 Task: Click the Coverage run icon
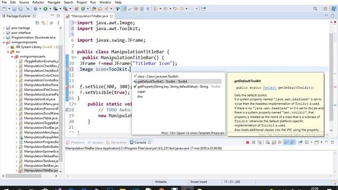(55, 9)
